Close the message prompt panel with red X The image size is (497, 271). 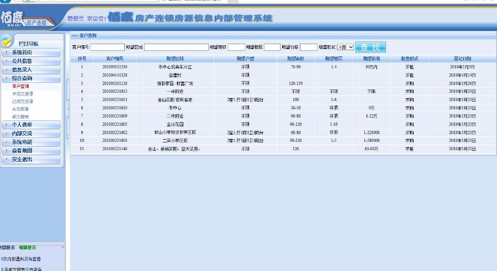tap(63, 247)
